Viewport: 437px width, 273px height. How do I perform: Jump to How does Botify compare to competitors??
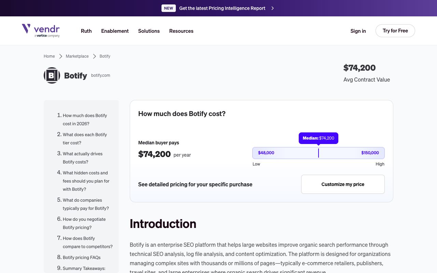click(88, 242)
